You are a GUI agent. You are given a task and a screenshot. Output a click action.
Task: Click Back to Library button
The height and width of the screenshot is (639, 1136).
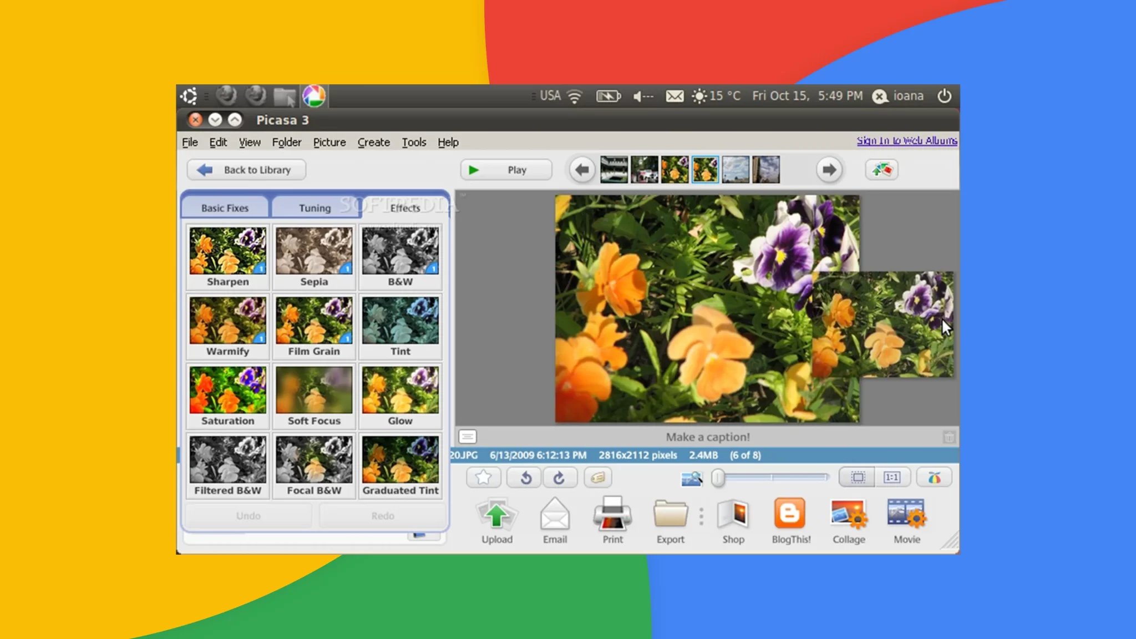246,170
